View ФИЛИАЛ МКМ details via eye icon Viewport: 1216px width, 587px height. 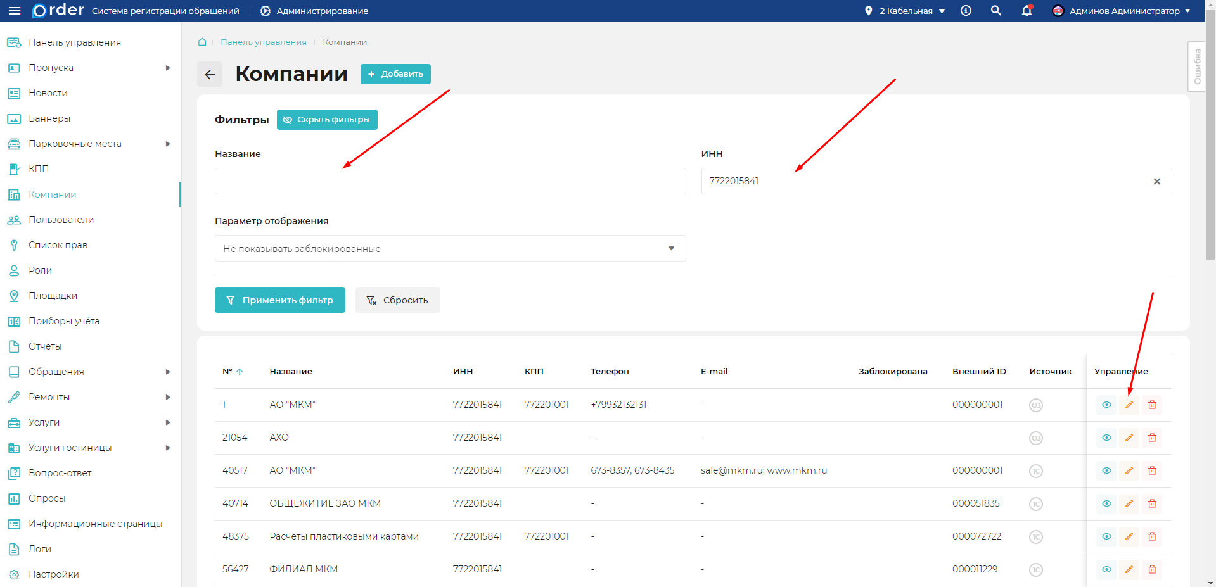(x=1106, y=569)
